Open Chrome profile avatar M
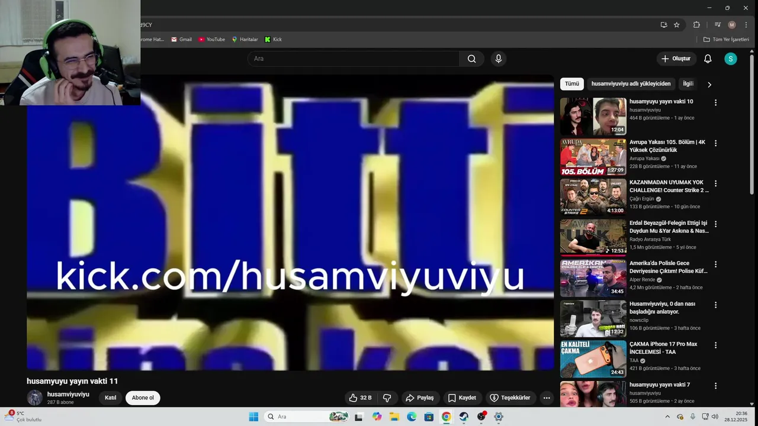This screenshot has width=758, height=426. tap(732, 25)
